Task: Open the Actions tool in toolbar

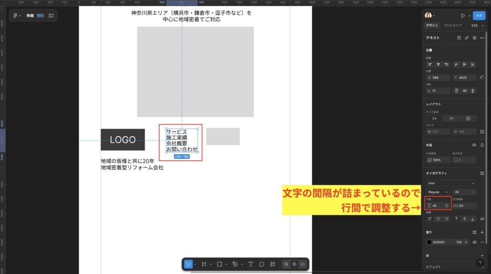Action: (x=273, y=264)
